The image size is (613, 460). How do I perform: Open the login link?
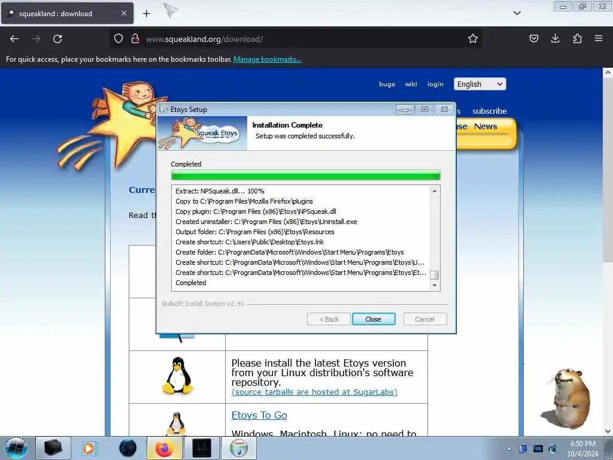point(435,84)
